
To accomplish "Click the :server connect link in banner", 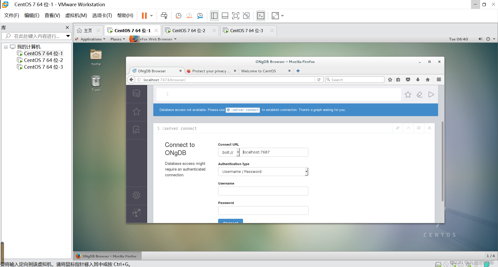I will click(x=243, y=110).
